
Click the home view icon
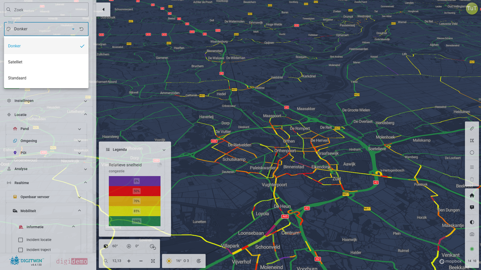472,195
